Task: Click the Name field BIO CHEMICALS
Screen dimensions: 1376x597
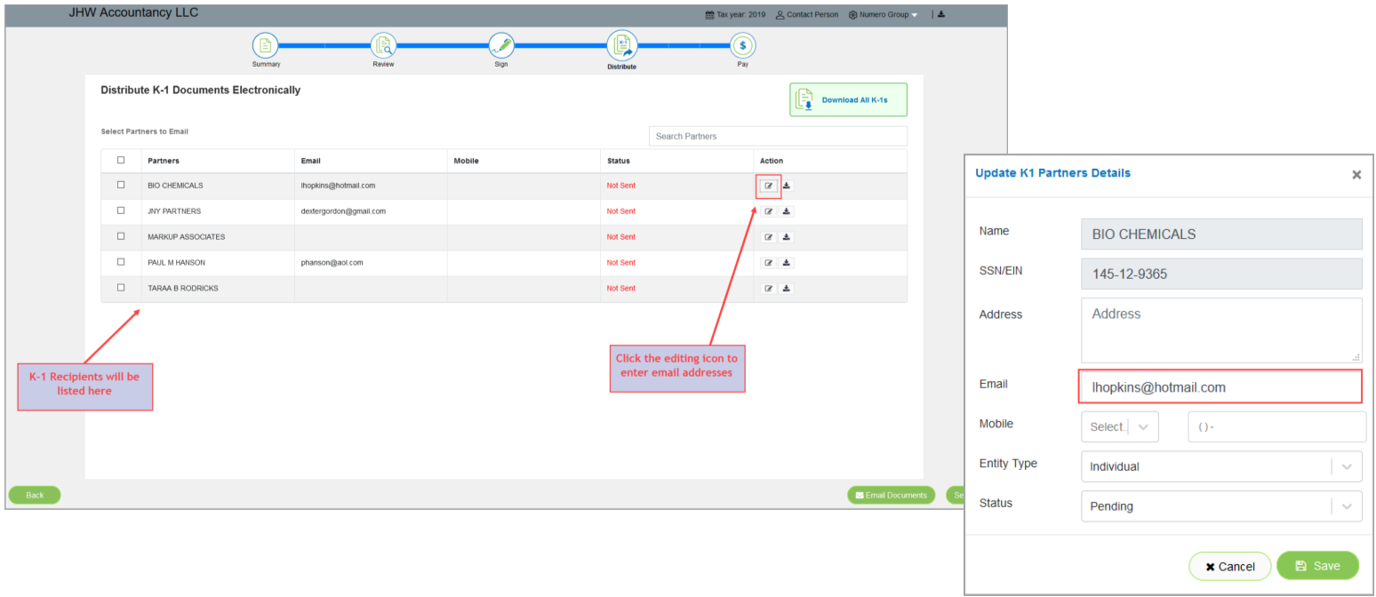Action: (1221, 235)
